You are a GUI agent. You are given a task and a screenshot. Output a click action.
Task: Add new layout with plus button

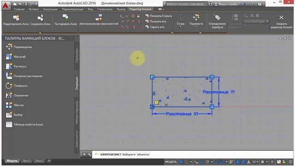(x=49, y=161)
